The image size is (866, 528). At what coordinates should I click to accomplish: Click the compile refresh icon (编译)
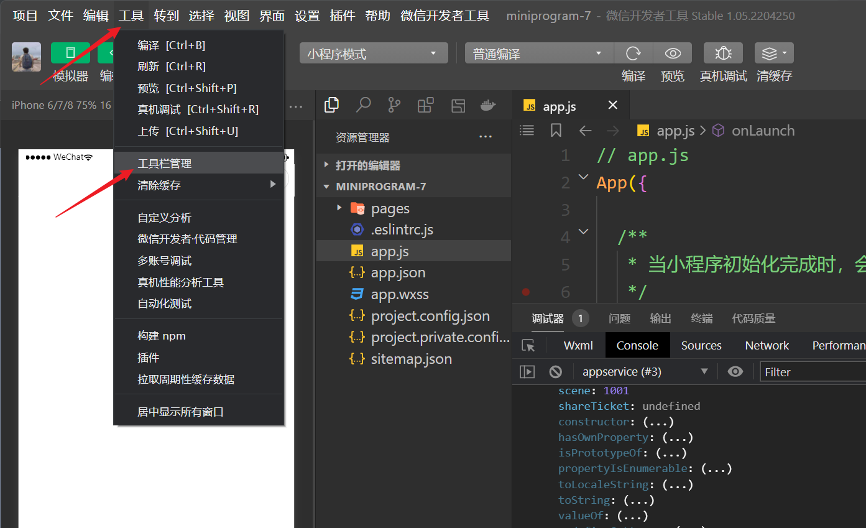(633, 53)
